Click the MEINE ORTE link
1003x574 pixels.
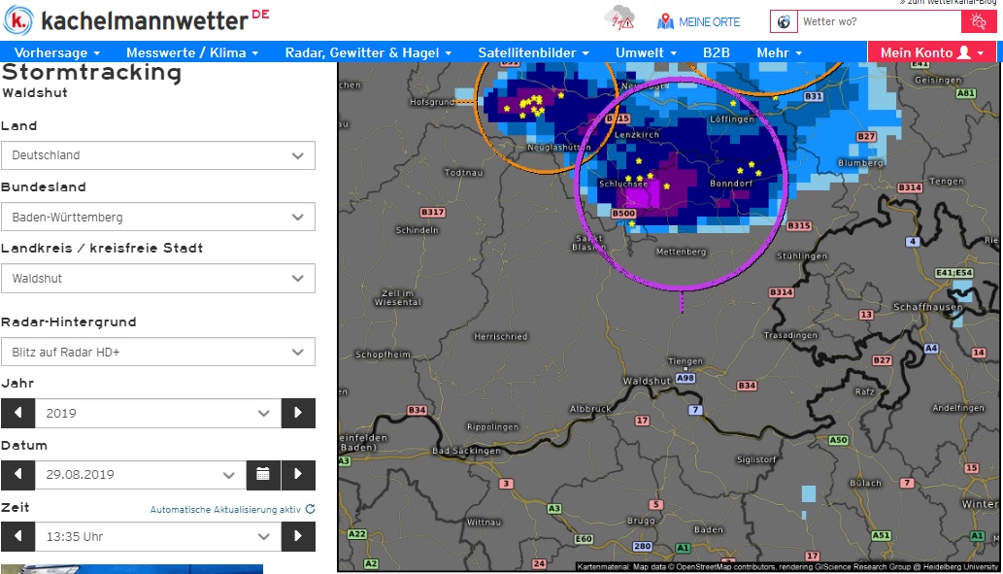tap(709, 21)
